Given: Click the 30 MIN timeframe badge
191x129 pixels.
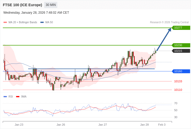Looking at the screenshot, I should coord(51,5).
